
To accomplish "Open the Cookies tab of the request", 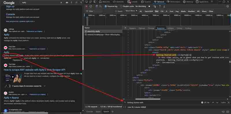I will coord(188,28).
